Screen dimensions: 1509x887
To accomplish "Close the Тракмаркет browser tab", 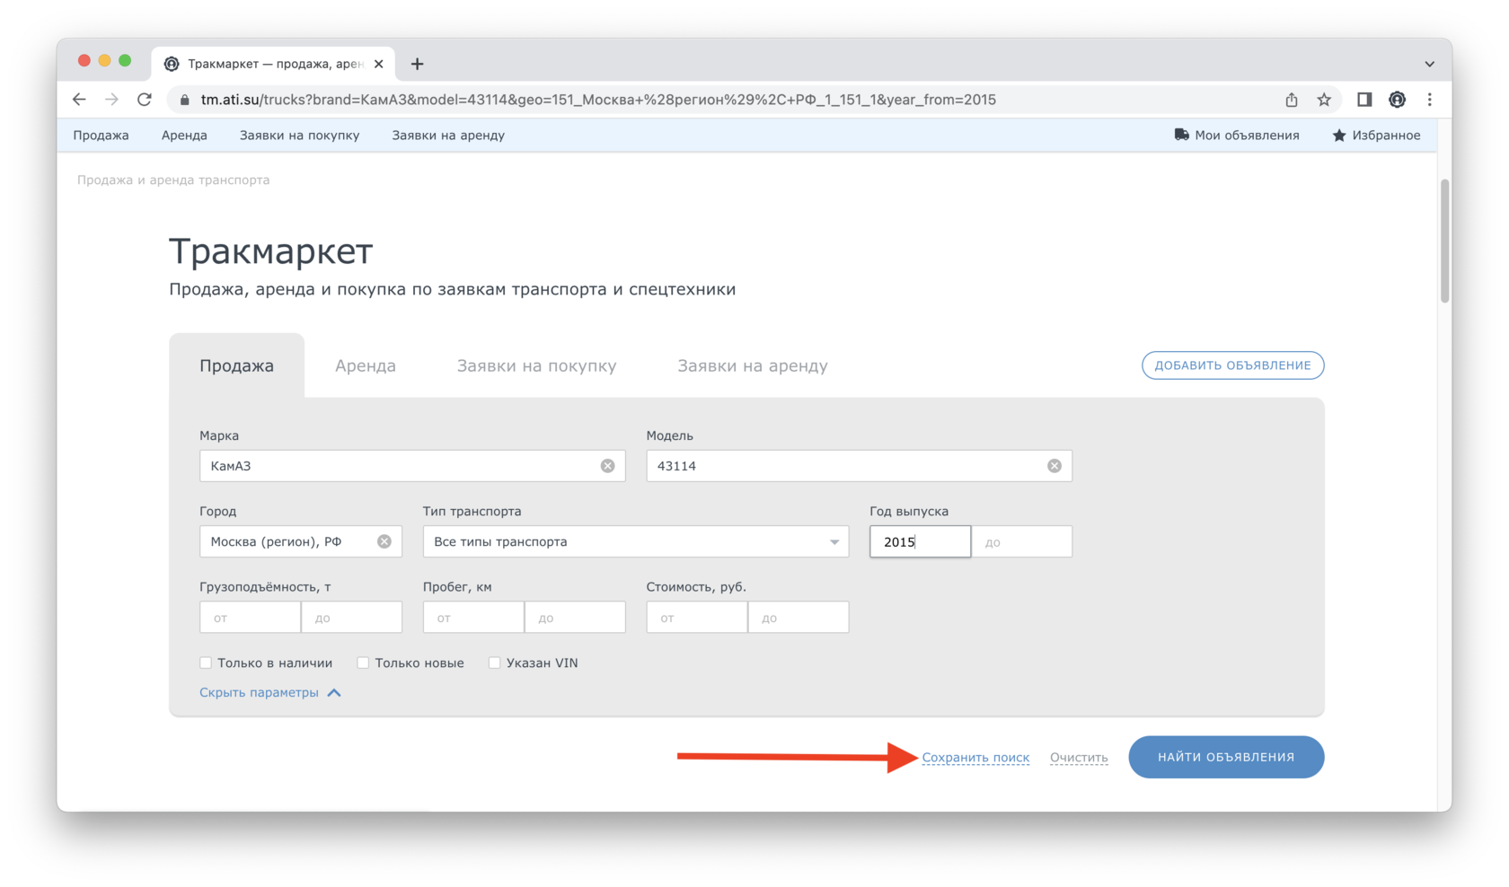I will [x=378, y=64].
